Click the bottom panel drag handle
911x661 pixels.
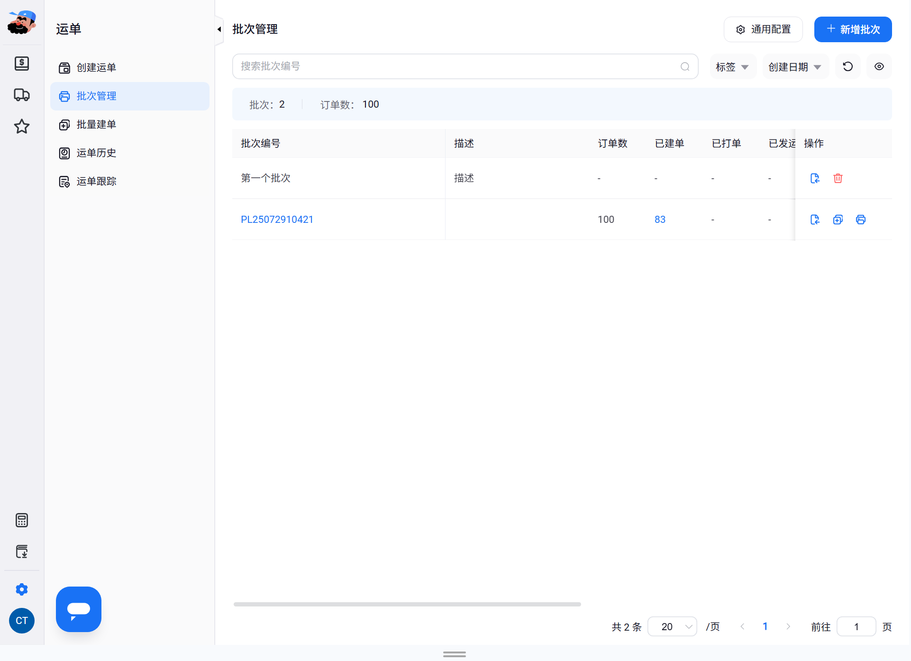coord(455,654)
